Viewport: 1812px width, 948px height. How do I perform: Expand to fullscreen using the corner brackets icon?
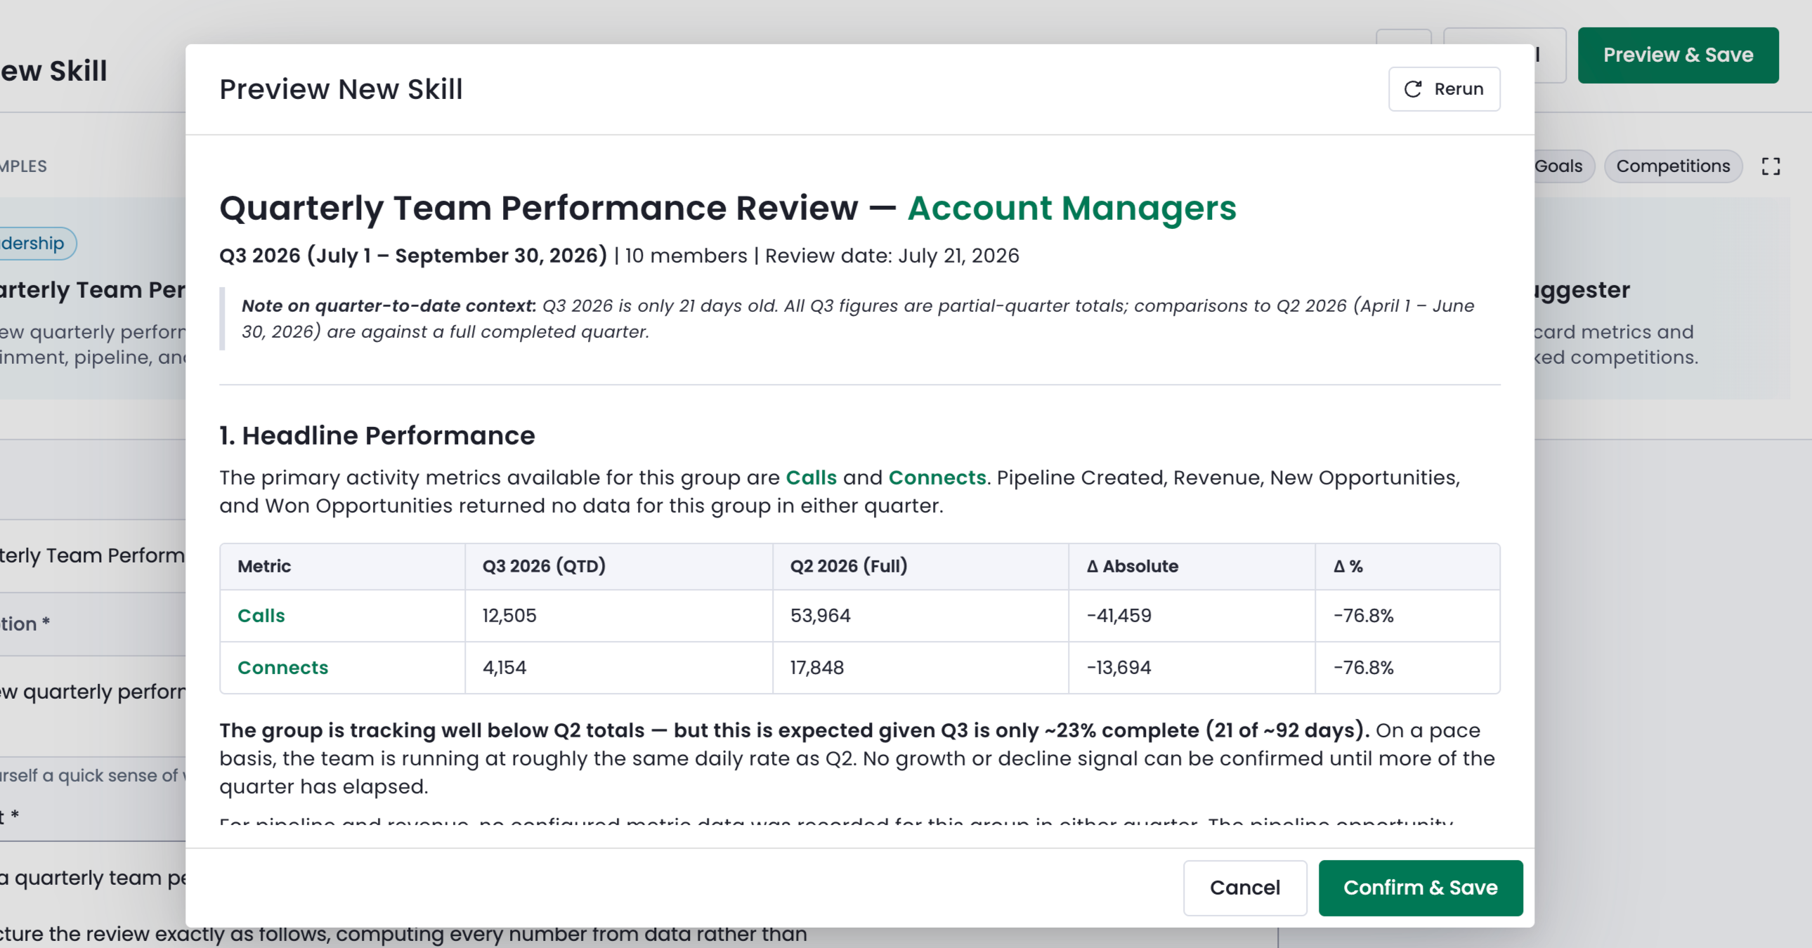pyautogui.click(x=1771, y=166)
